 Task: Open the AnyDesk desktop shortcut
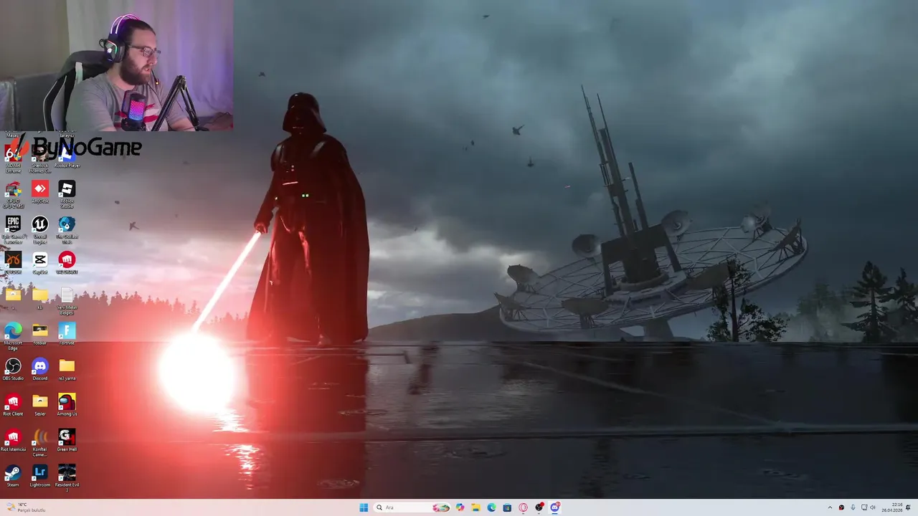point(40,192)
